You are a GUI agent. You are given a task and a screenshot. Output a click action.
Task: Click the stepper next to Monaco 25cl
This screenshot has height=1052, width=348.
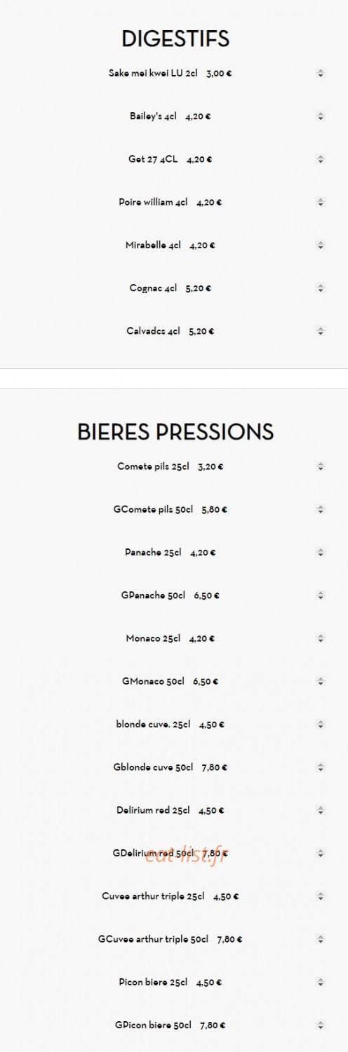coord(321,638)
